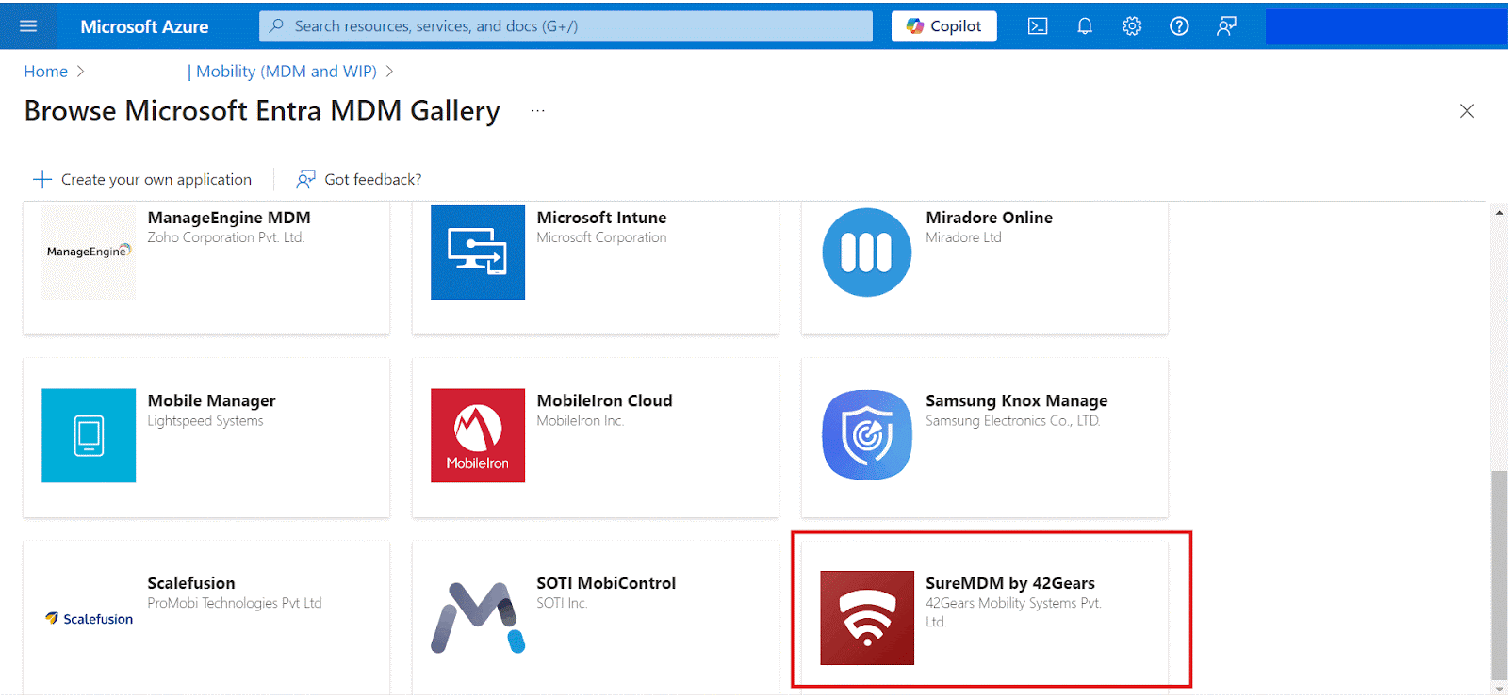Click the gallery scrollbar thumb

1500,575
